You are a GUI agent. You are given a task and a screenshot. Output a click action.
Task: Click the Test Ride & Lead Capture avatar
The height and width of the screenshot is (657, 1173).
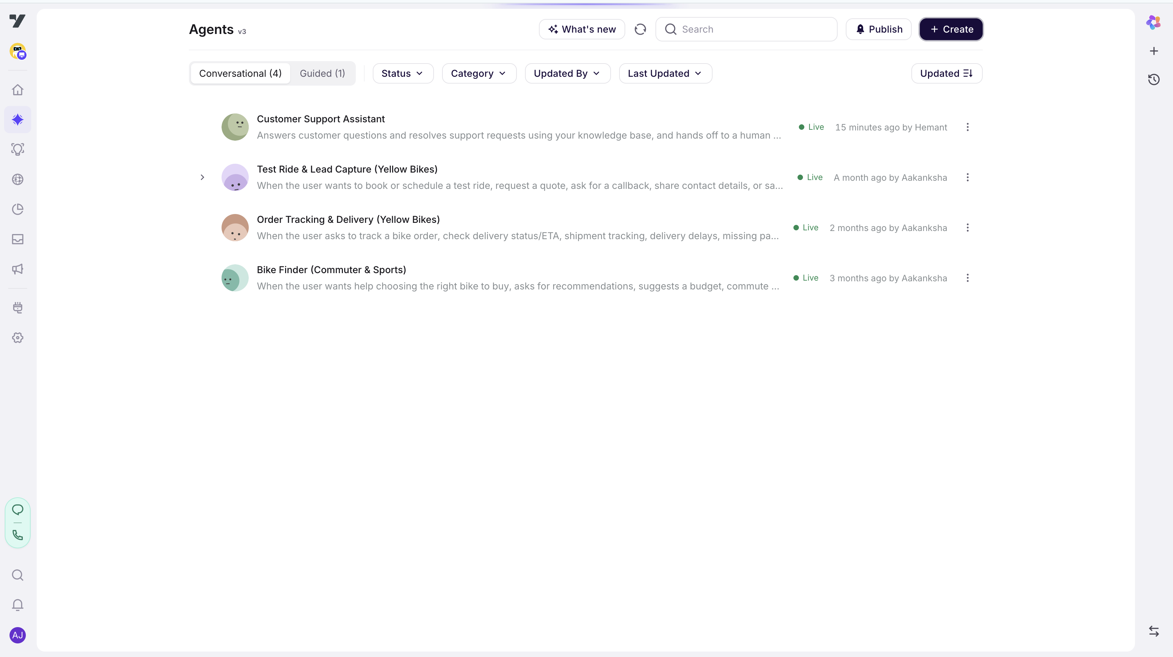(x=235, y=178)
